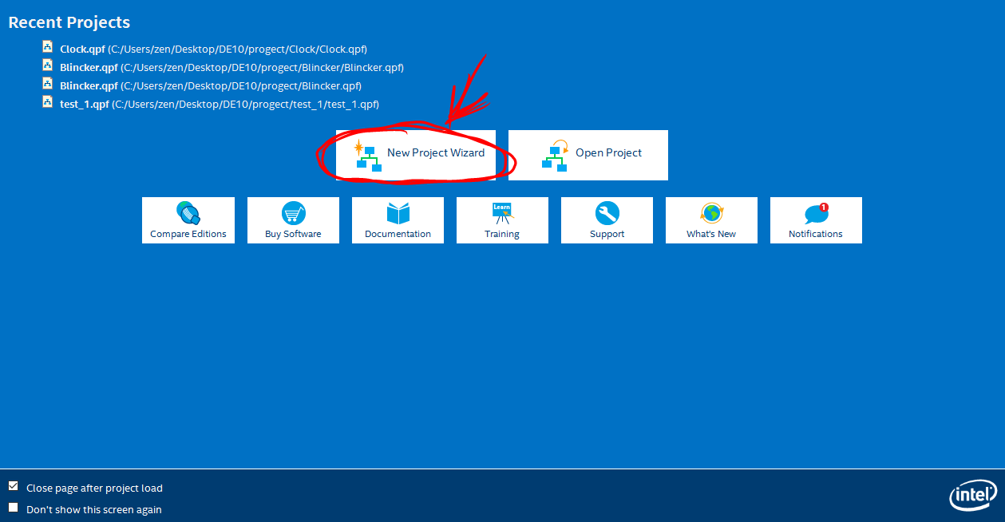
Task: Click the Open Project button
Action: (x=588, y=155)
